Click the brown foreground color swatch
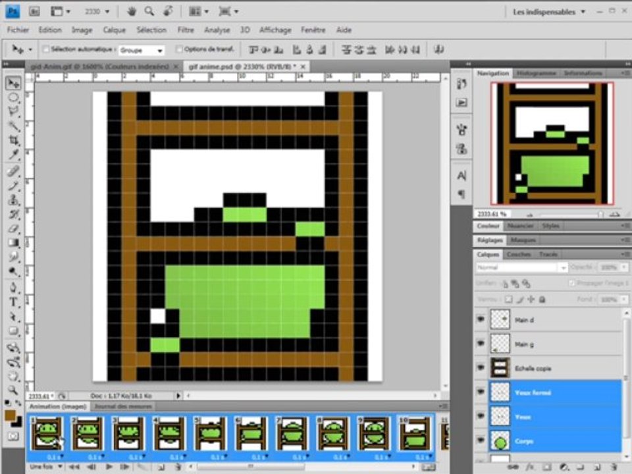 (x=10, y=415)
